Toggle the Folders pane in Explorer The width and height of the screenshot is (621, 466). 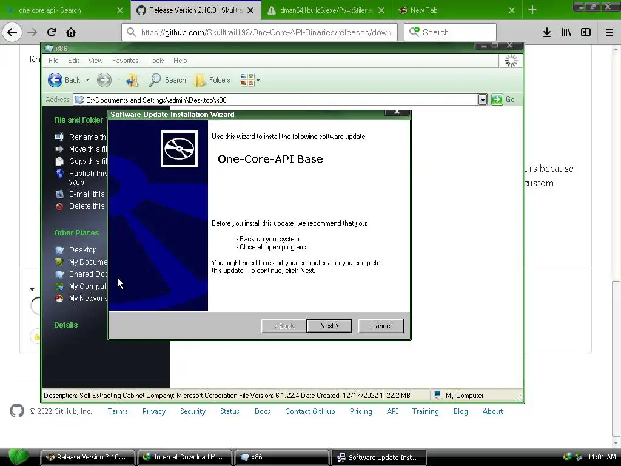coord(212,80)
